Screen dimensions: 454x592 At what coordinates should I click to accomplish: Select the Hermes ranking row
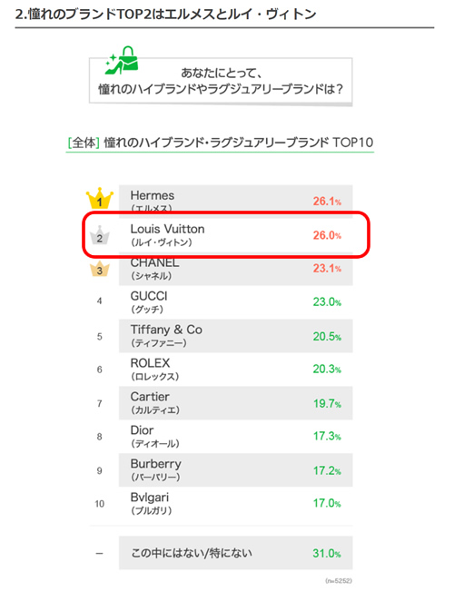click(236, 200)
